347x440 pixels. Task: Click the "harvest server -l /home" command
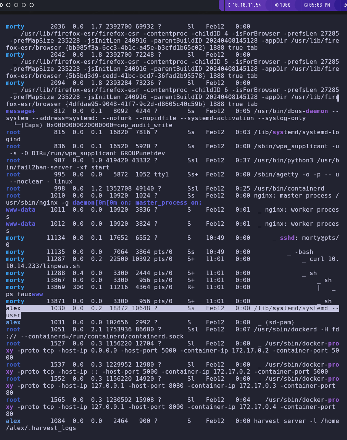click(x=297, y=421)
